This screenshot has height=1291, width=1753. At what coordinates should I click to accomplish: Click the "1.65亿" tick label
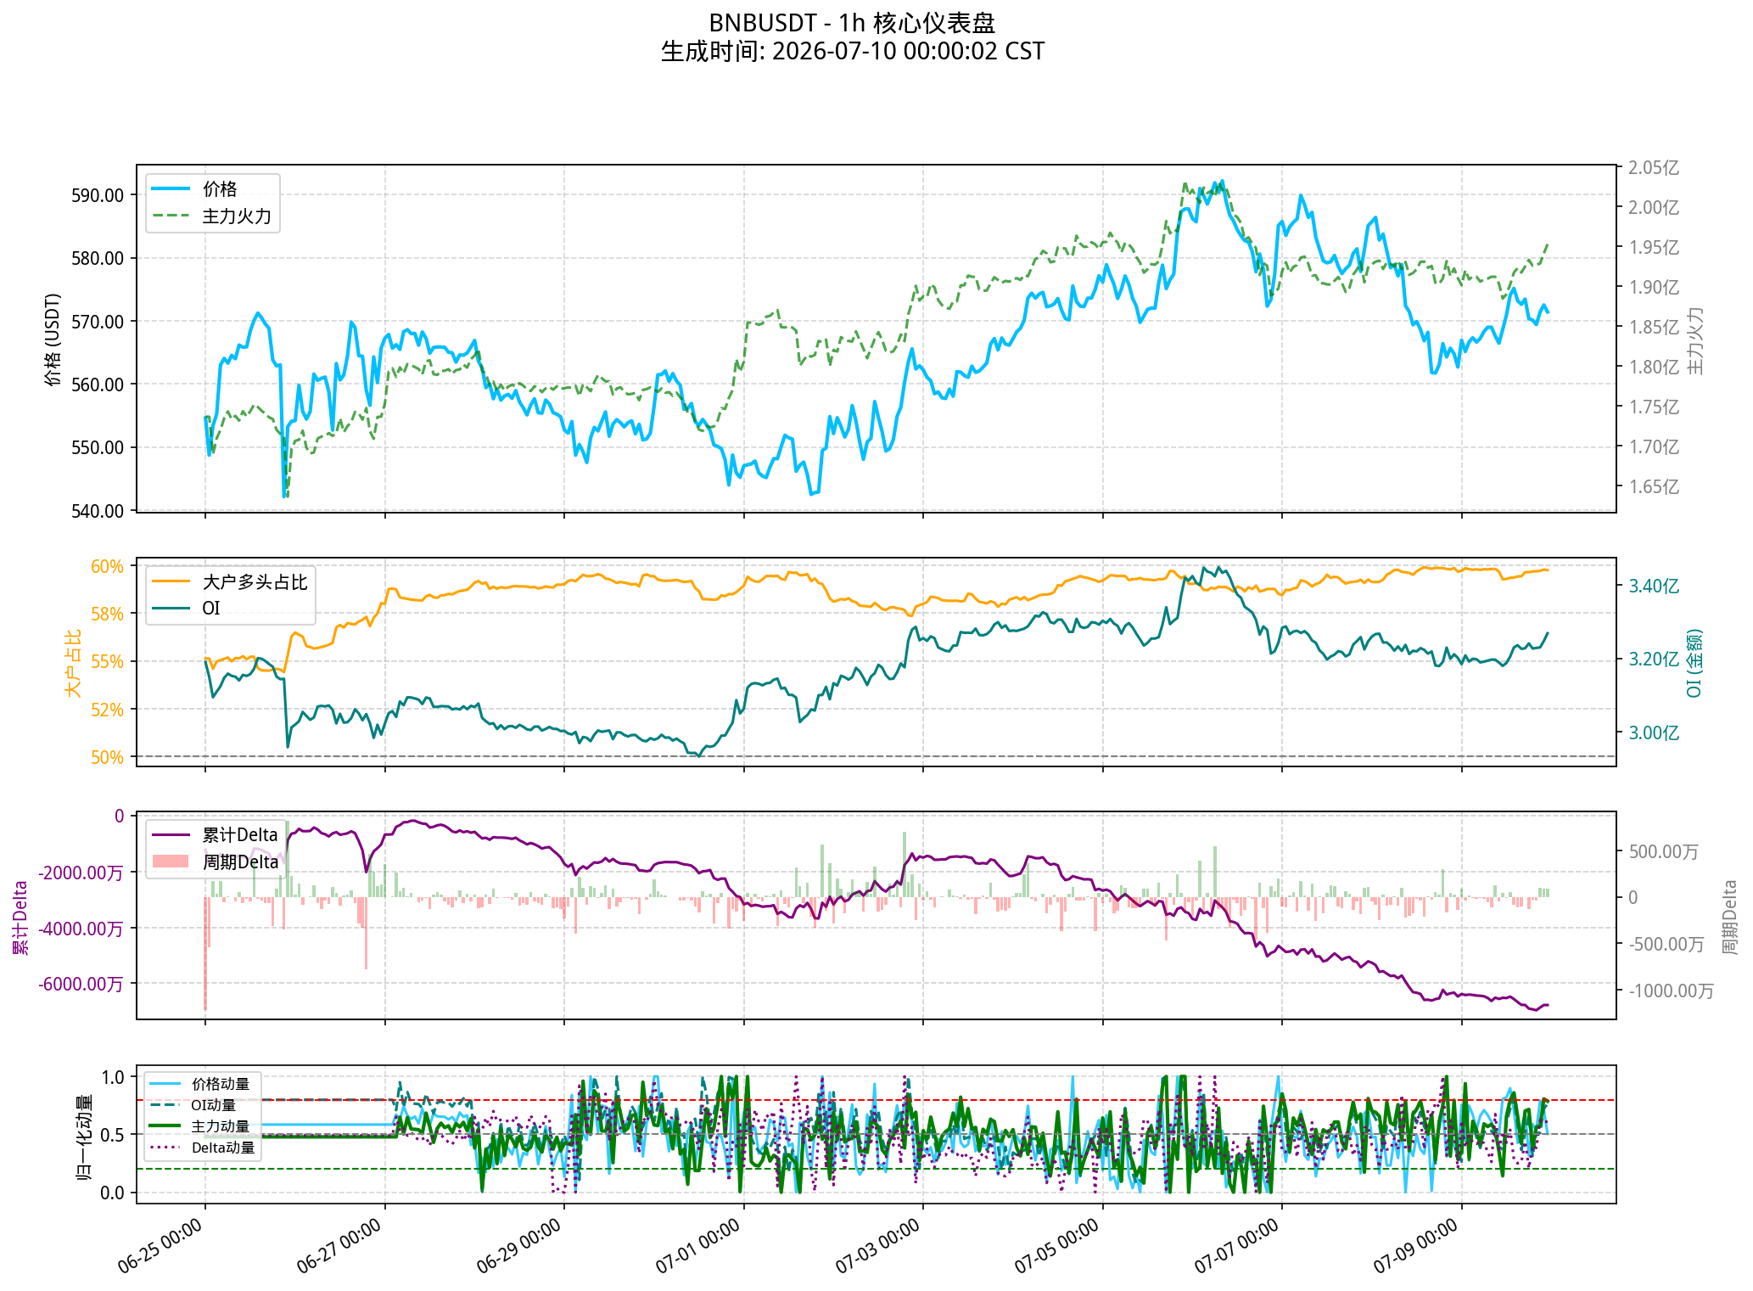click(1653, 487)
